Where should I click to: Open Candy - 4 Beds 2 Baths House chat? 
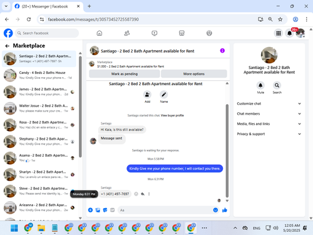(x=39, y=75)
